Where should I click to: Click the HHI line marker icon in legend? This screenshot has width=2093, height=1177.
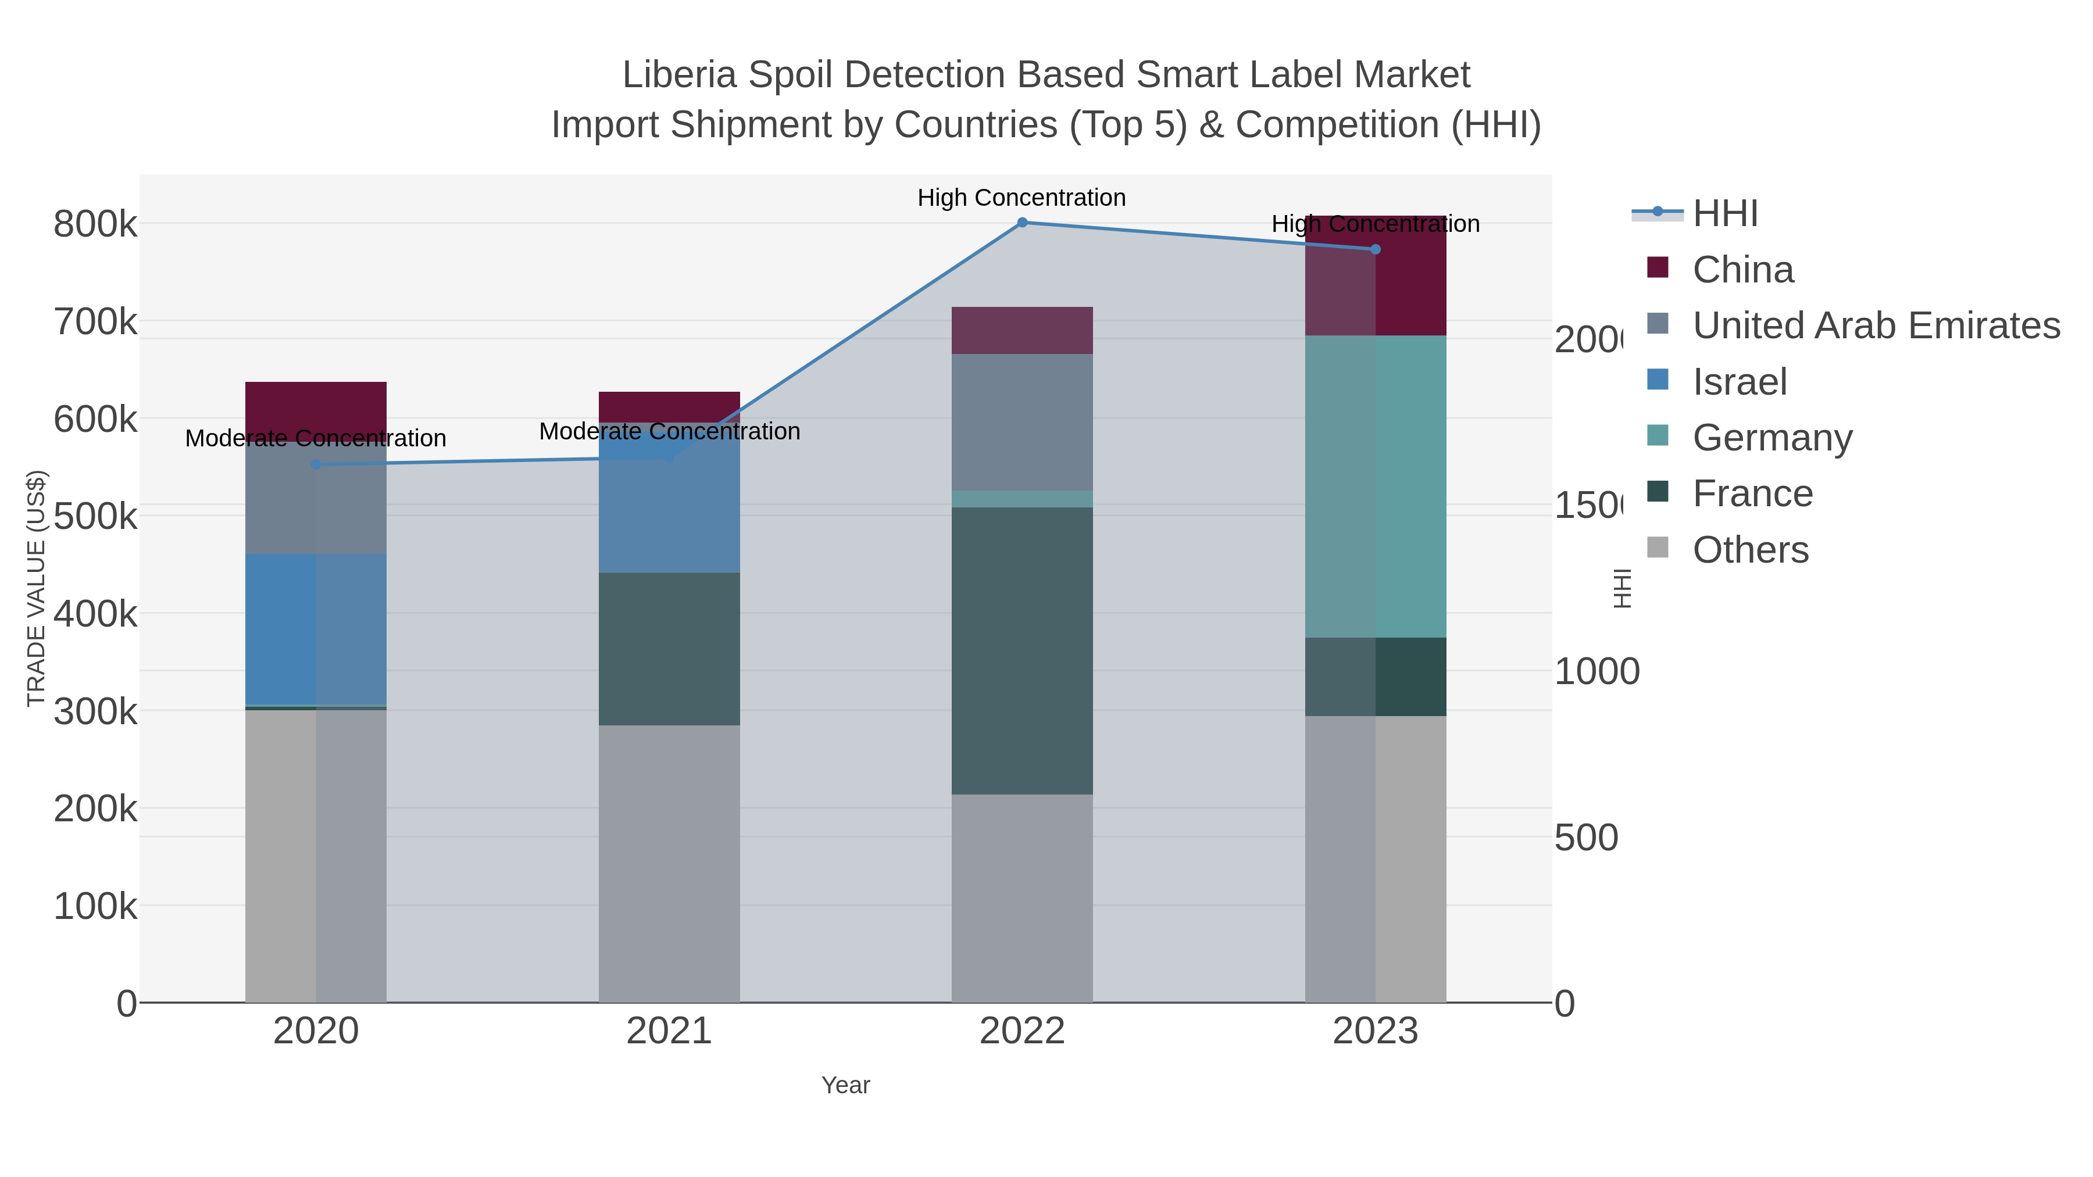tap(1658, 212)
